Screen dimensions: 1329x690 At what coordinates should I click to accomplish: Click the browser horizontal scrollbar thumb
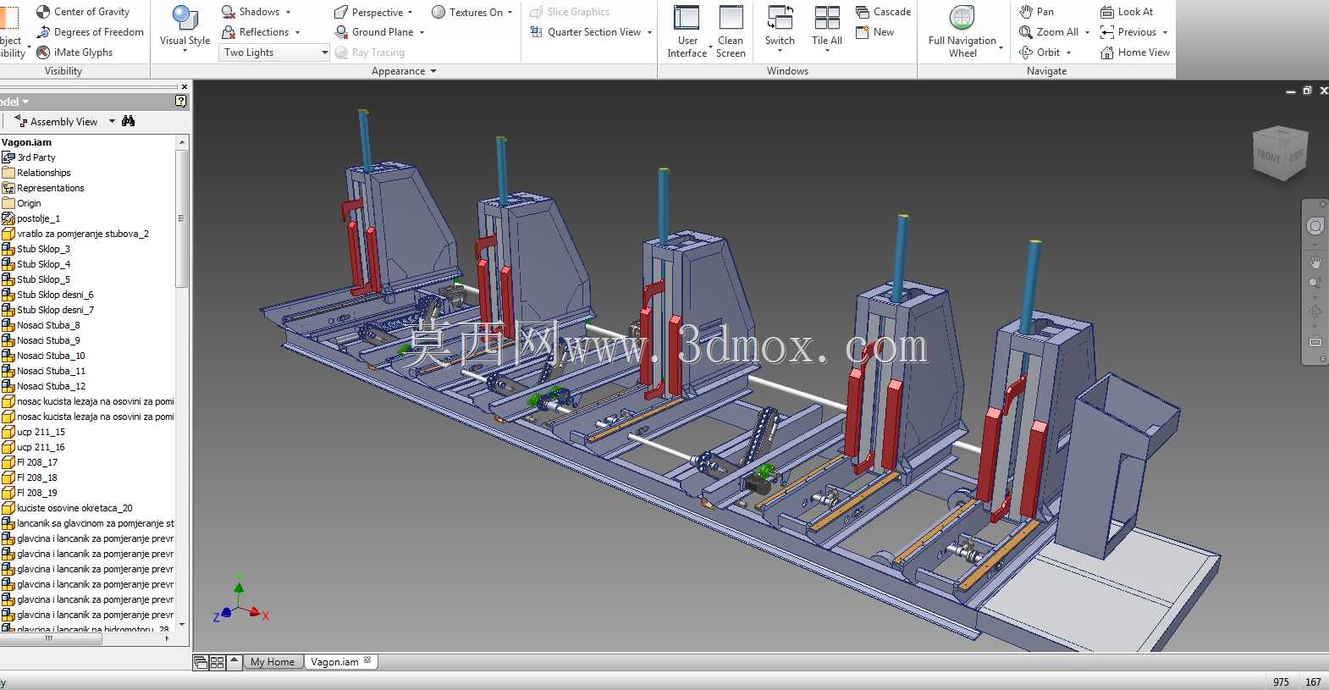click(x=51, y=639)
